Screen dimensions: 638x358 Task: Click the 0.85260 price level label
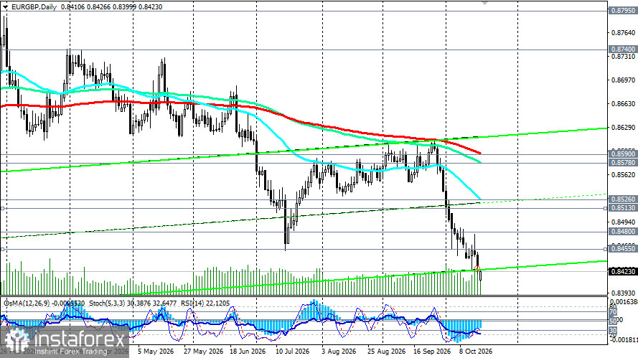click(623, 199)
